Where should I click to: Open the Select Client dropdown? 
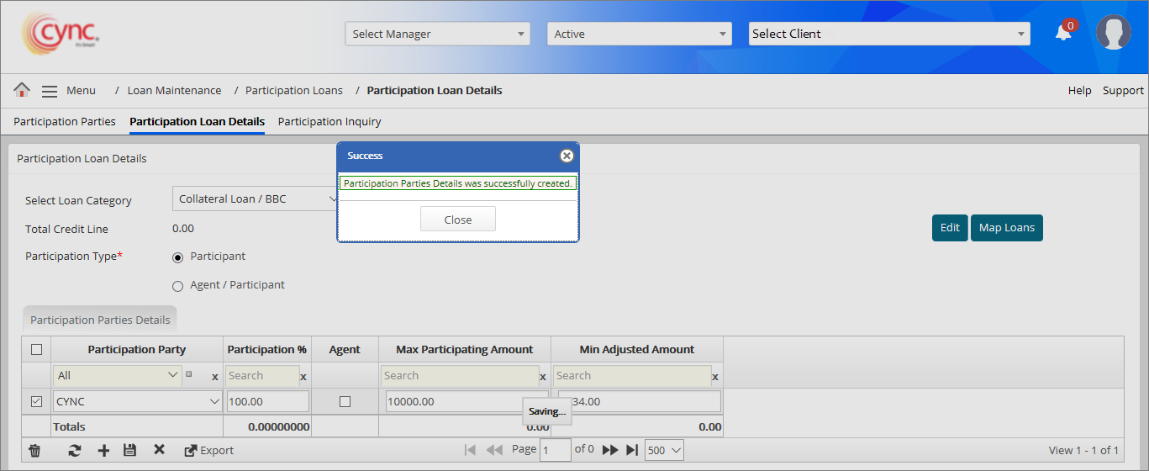pyautogui.click(x=888, y=34)
